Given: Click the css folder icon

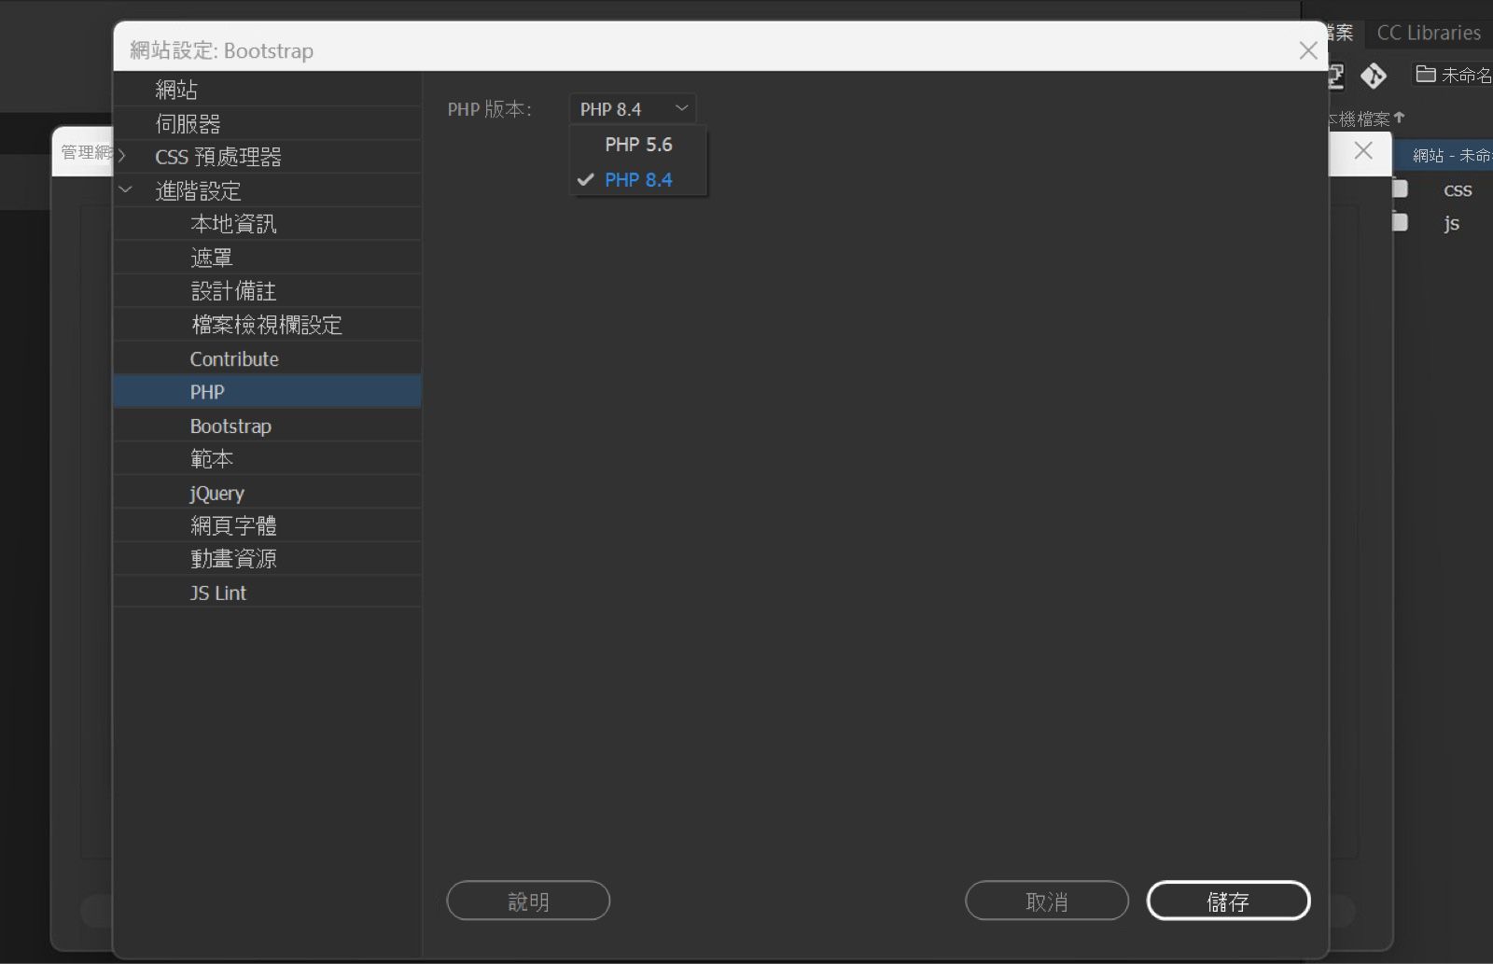Looking at the screenshot, I should 1399,189.
